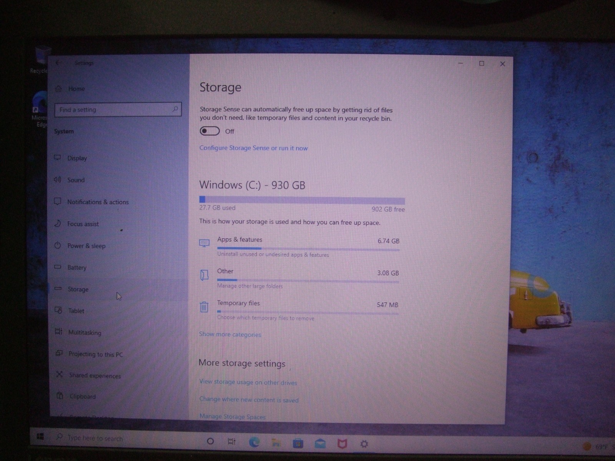
Task: Open the Windows Start menu
Action: coord(40,436)
